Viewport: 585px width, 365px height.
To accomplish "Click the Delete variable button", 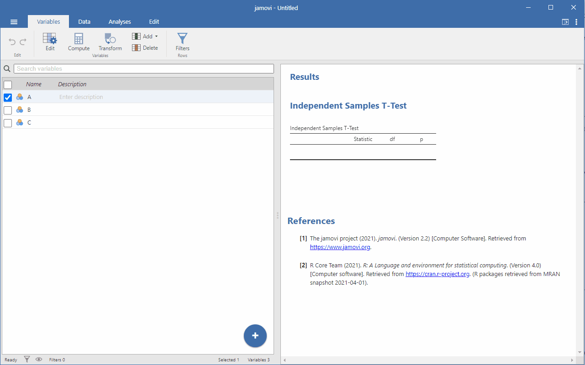I will click(145, 48).
